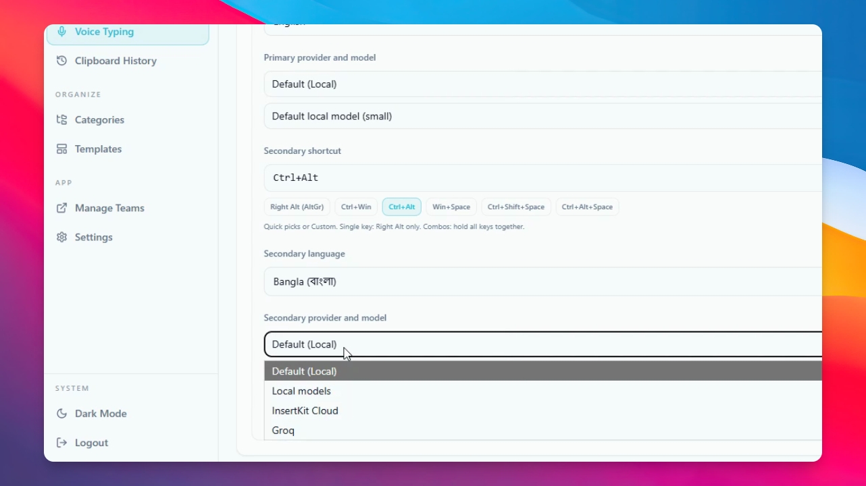Click the Dark Mode moon icon
Image resolution: width=866 pixels, height=486 pixels.
(62, 414)
